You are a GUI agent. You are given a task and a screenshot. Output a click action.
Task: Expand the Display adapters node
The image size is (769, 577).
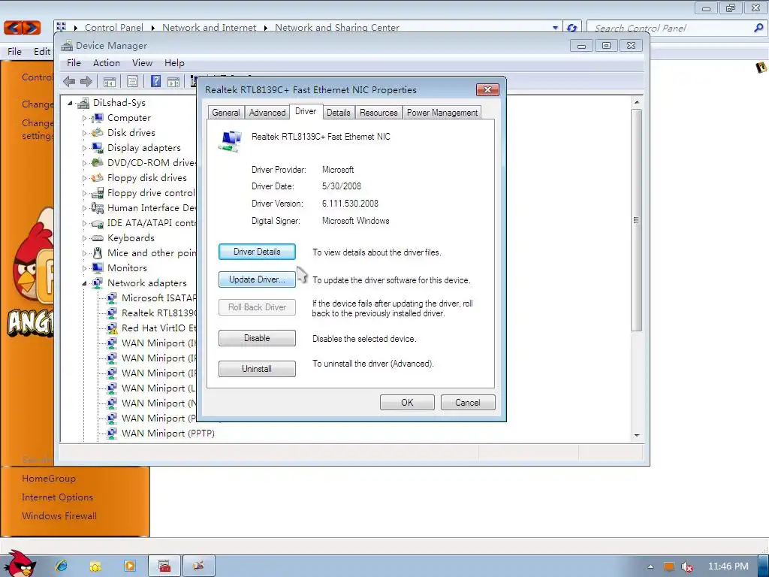[84, 148]
